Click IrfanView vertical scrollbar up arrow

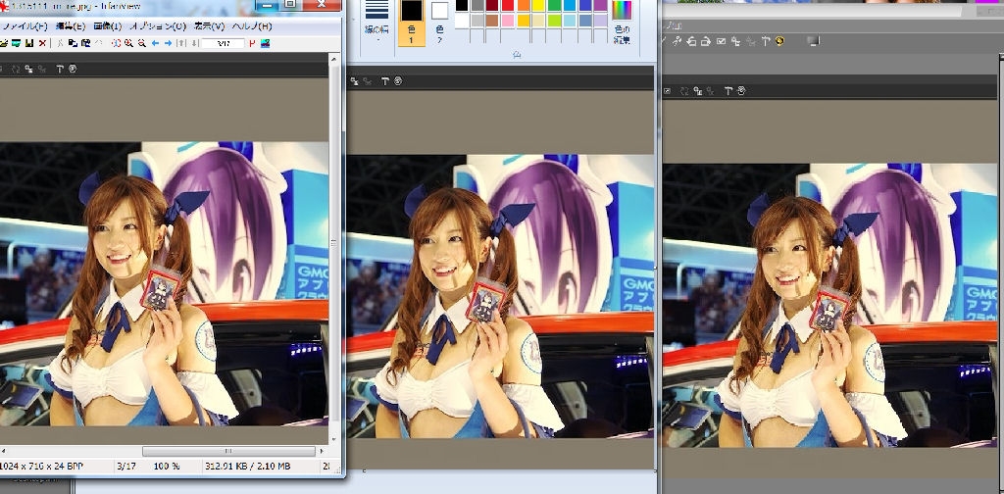pos(334,59)
